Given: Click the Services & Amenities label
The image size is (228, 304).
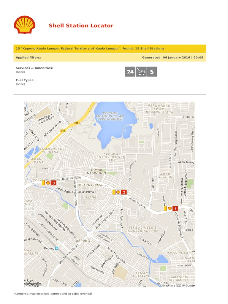Looking at the screenshot, I should (x=34, y=68).
